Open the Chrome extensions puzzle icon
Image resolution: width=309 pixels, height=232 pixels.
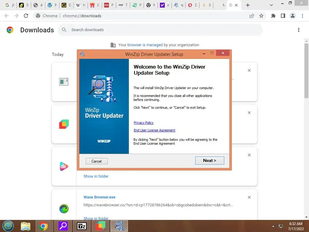pyautogui.click(x=273, y=16)
